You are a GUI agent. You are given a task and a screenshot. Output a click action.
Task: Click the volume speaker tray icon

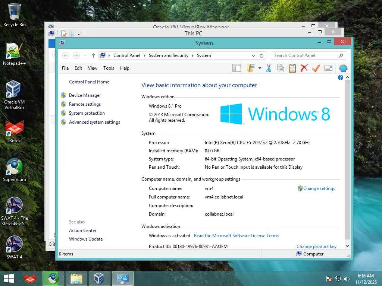[347, 279]
